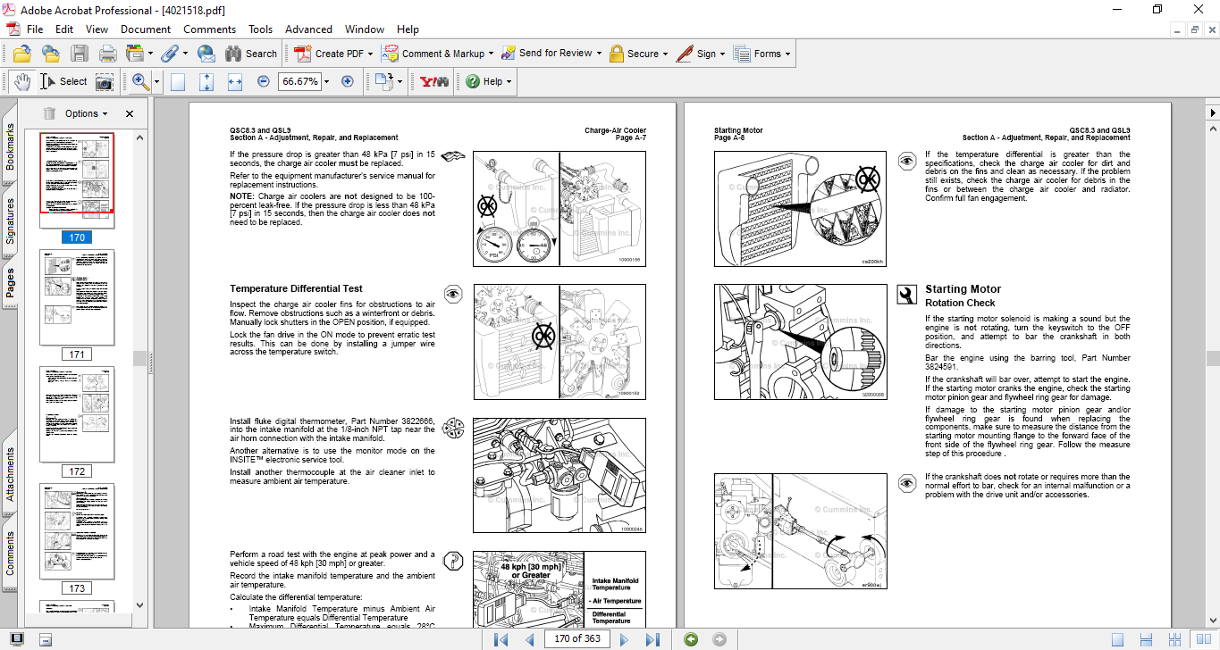The width and height of the screenshot is (1220, 650).
Task: Click the Open file folder icon
Action: click(x=22, y=54)
